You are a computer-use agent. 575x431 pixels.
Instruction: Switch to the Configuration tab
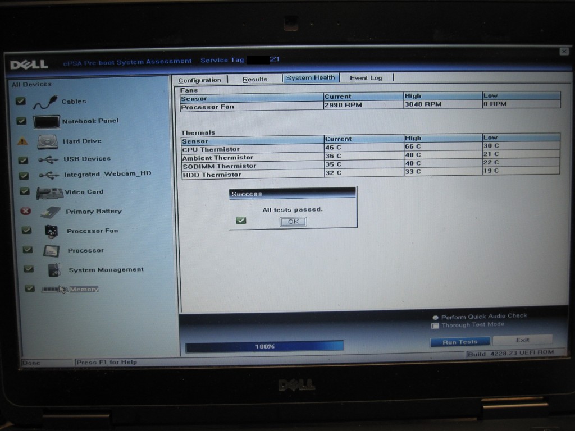199,80
